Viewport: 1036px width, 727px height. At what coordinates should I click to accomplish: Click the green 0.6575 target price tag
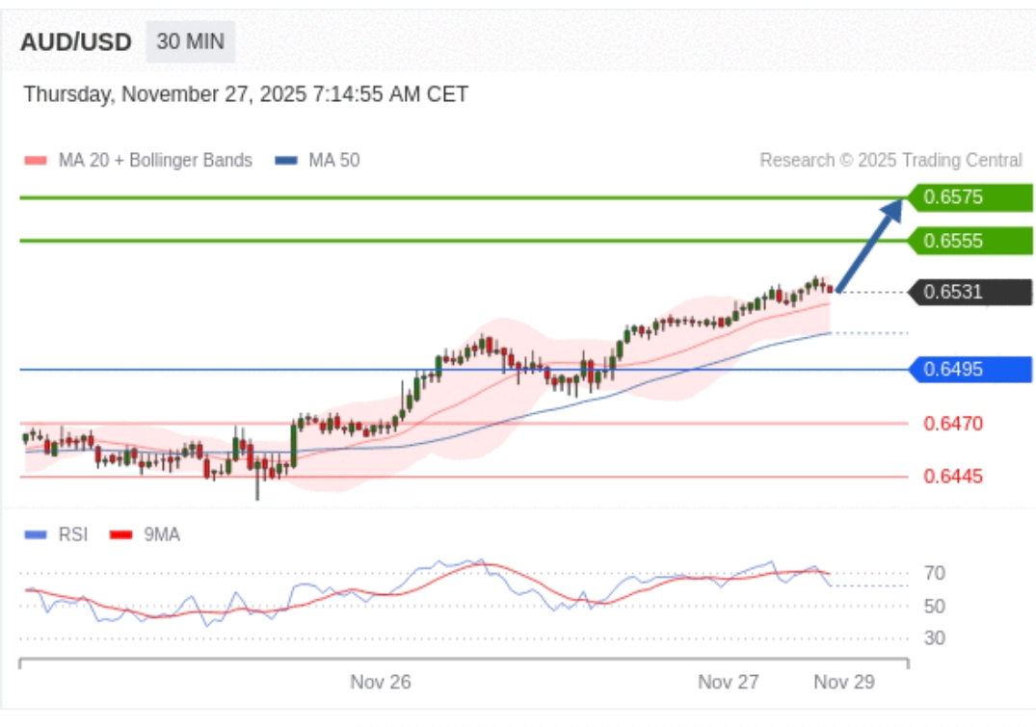pos(969,197)
